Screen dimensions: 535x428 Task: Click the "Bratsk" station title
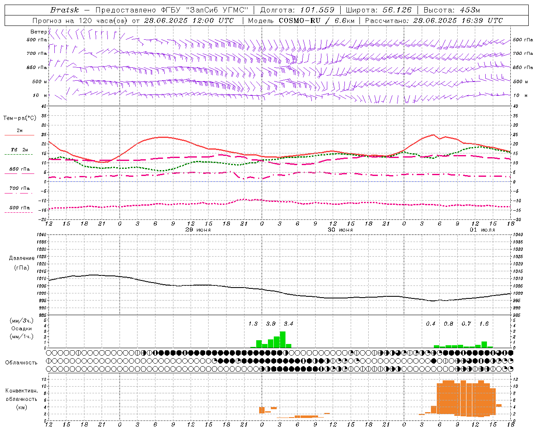[x=65, y=10]
